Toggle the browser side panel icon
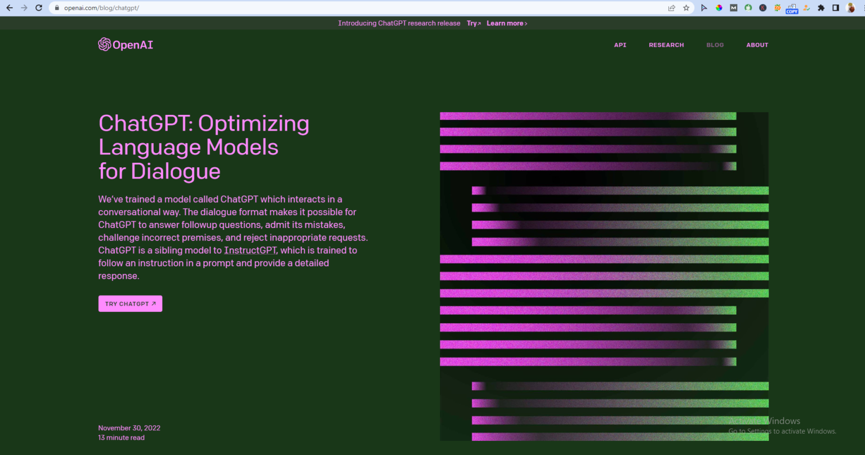865x455 pixels. (x=836, y=8)
